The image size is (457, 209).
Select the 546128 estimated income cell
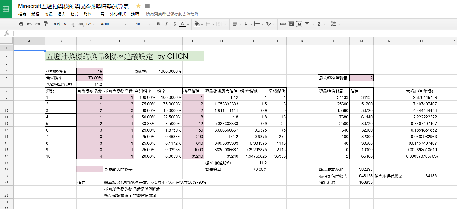361,176
